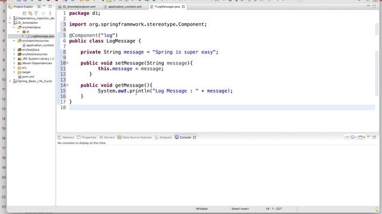
Task: Toggle Link with Editor in Project Explorer
Action: [30, 13]
